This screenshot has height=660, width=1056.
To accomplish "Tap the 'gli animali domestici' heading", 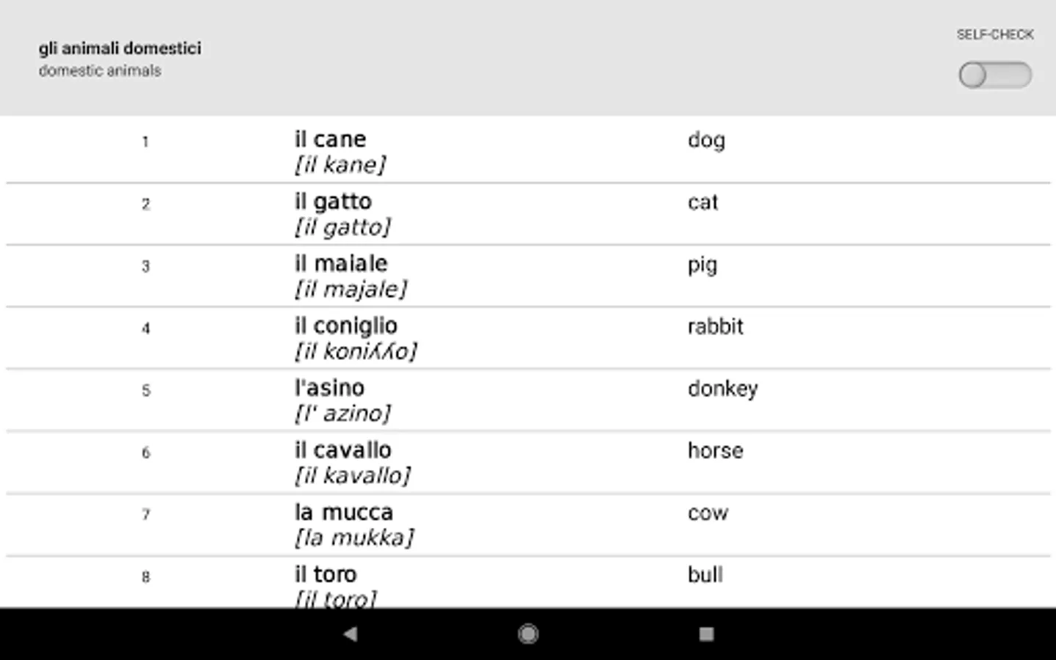I will pyautogui.click(x=120, y=48).
